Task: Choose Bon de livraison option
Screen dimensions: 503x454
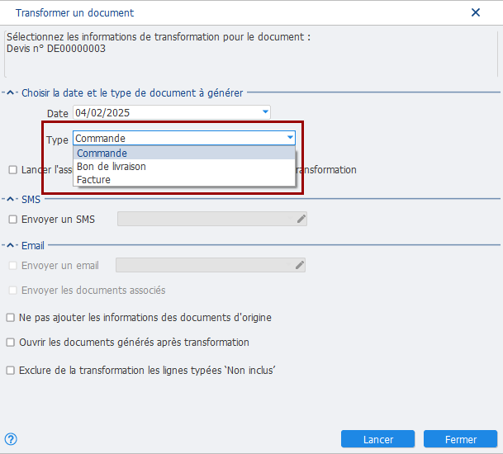Action: click(112, 167)
